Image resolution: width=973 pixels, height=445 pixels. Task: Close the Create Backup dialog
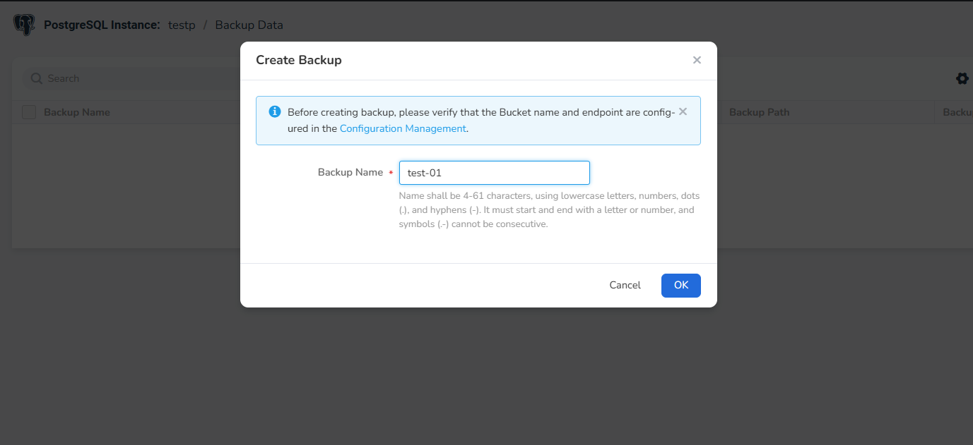tap(697, 60)
